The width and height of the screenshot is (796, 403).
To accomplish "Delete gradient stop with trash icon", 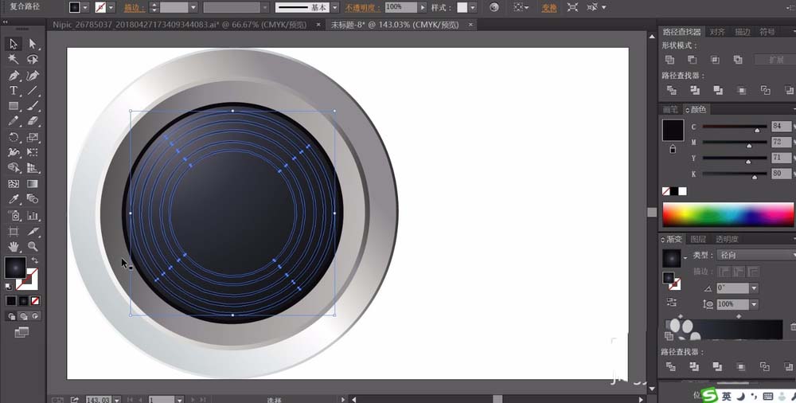I will [793, 327].
